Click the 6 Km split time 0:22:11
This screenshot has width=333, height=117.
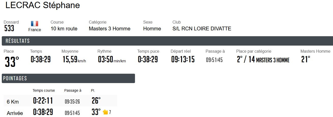[x=43, y=101]
